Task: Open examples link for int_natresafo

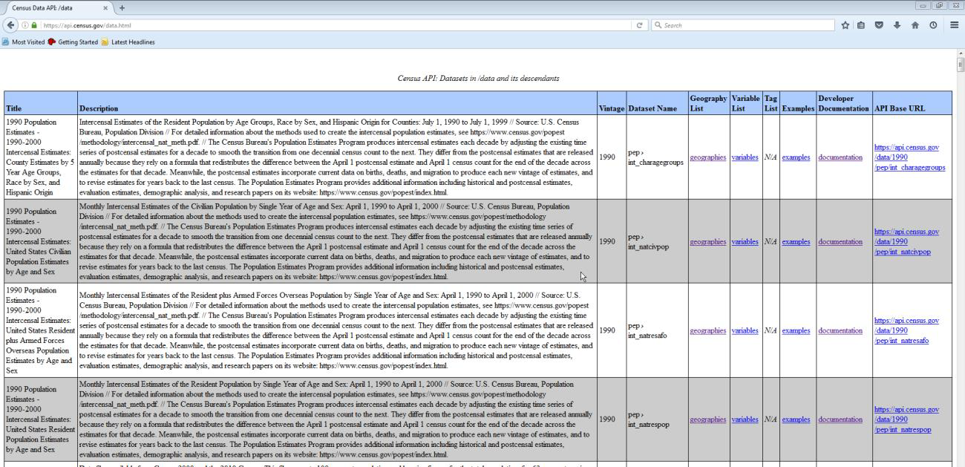Action: pos(796,330)
